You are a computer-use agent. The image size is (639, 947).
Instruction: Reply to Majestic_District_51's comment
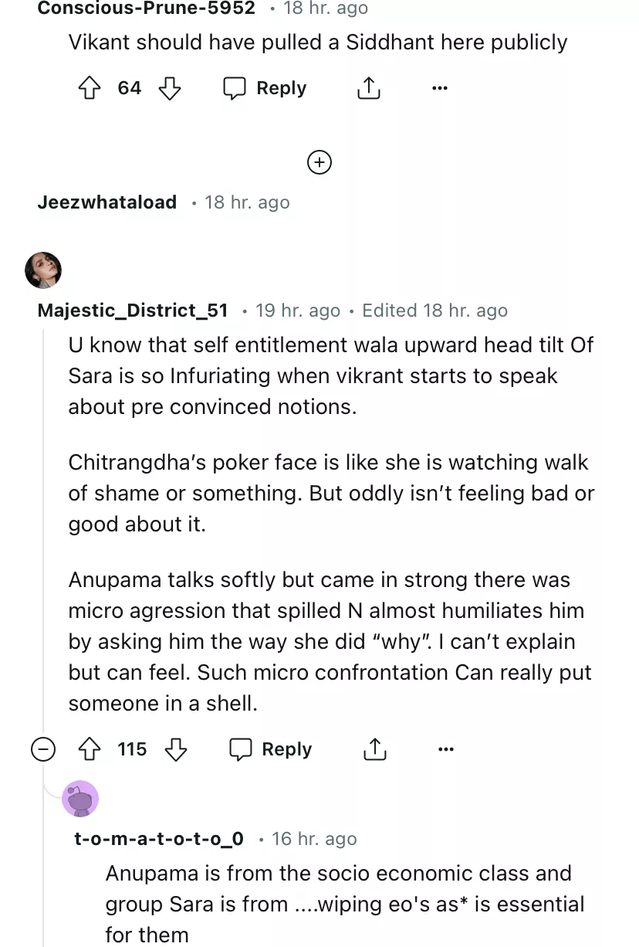(x=271, y=749)
